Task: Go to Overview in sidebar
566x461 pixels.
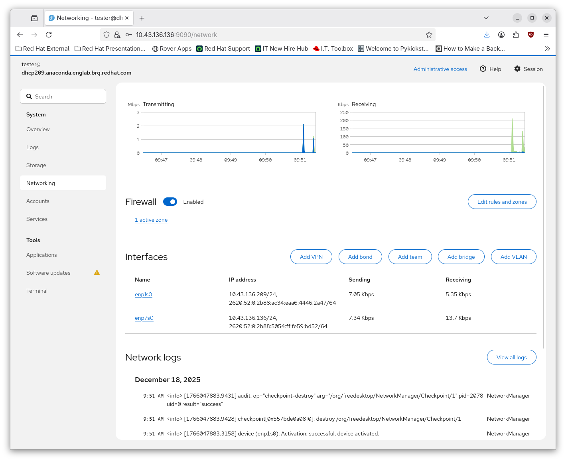Action: (x=63, y=129)
